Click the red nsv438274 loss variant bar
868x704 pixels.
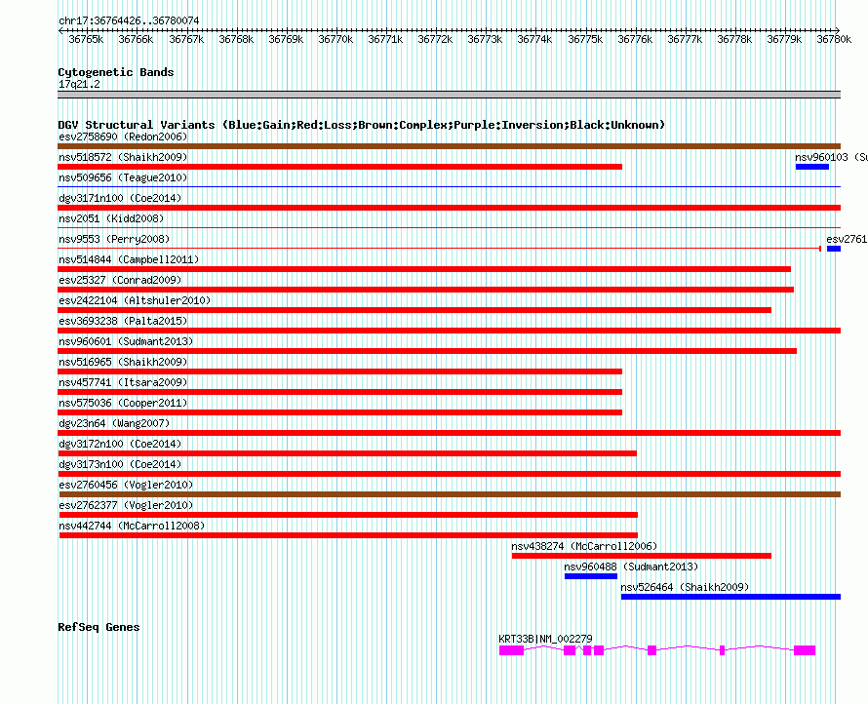(641, 556)
